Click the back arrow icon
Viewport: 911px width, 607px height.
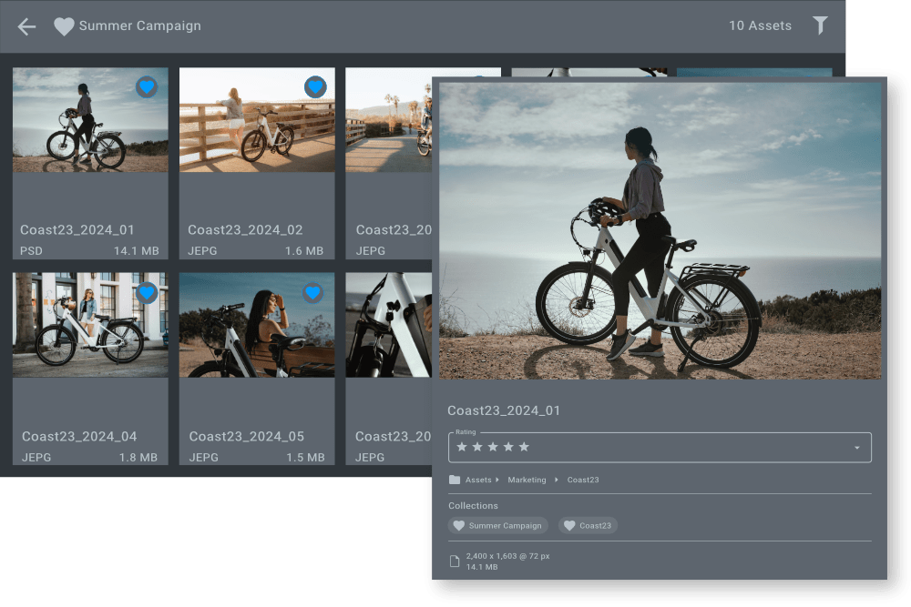[26, 26]
